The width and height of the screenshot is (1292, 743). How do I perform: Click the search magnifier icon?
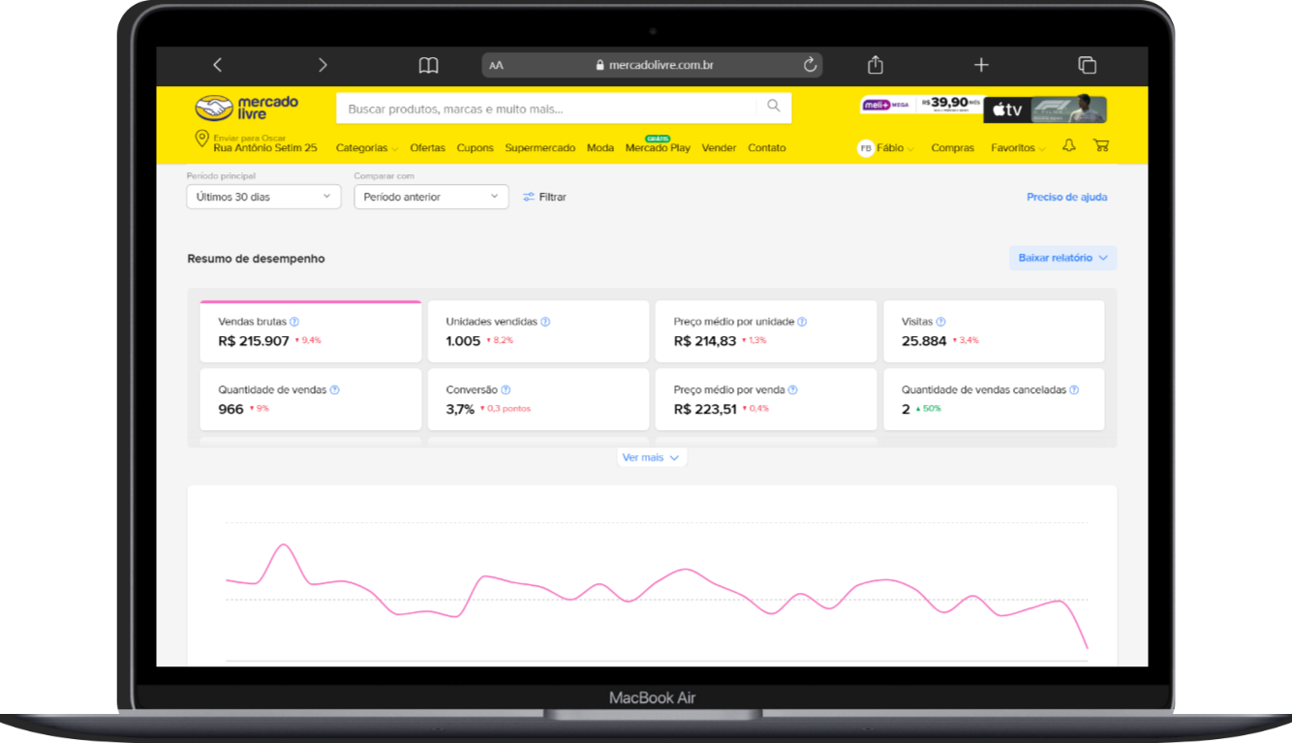pyautogui.click(x=774, y=107)
